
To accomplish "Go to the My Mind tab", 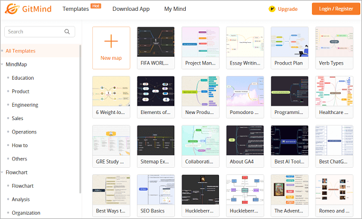I will point(175,9).
